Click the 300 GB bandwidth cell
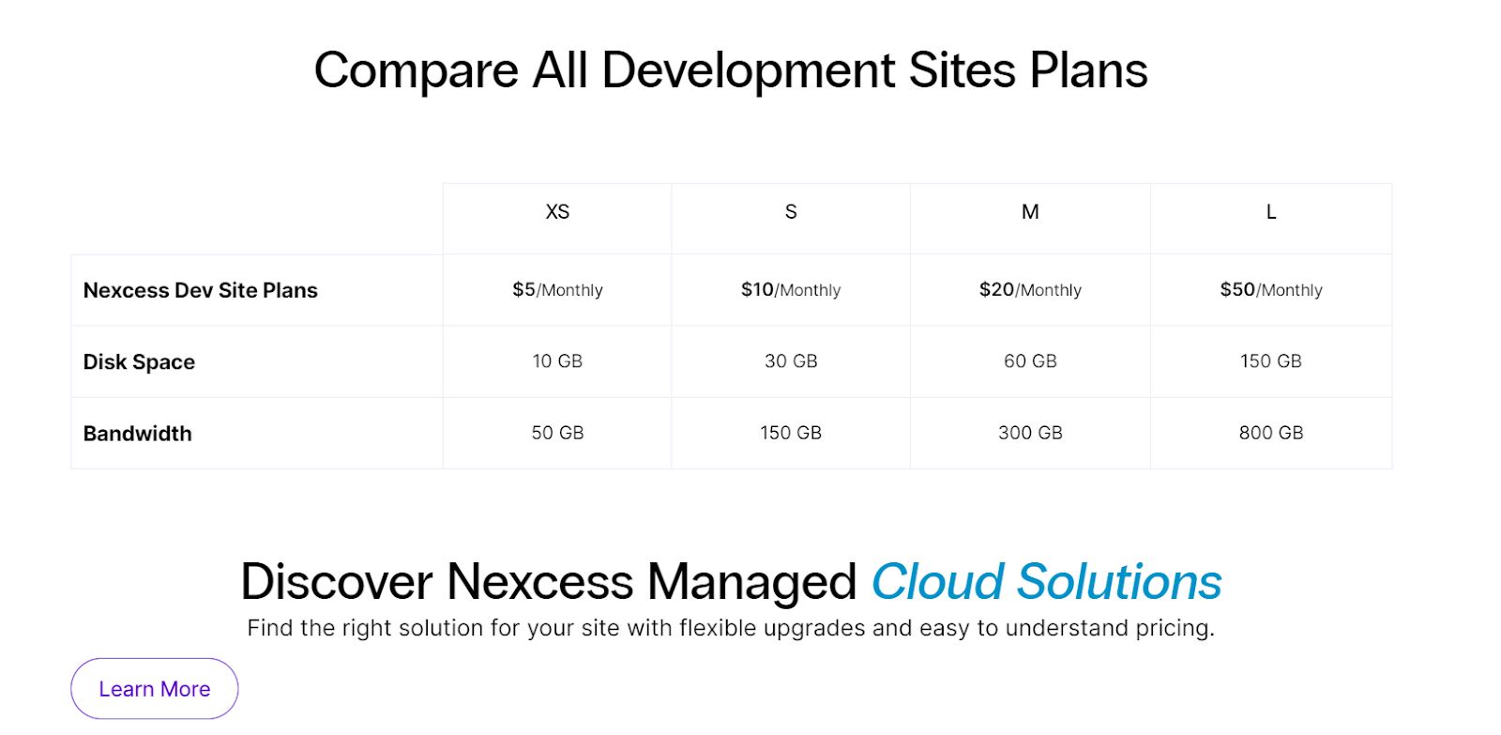1501x735 pixels. pos(1030,433)
